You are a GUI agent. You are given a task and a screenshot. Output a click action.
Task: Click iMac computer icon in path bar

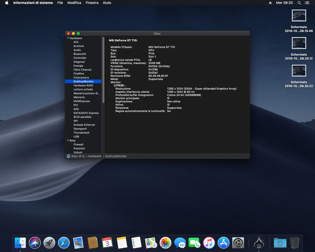(x=68, y=156)
